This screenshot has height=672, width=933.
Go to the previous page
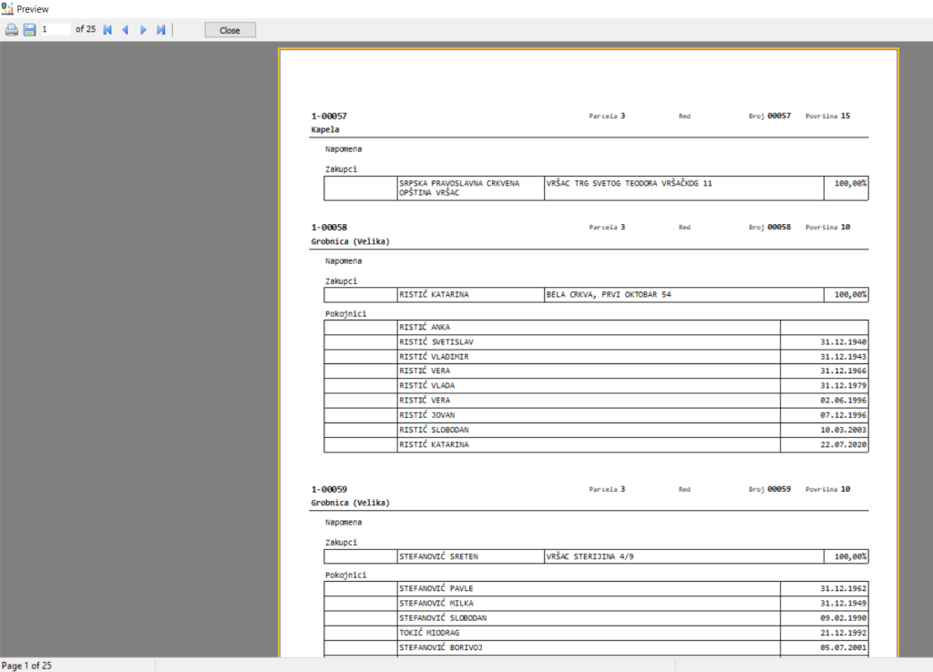(x=125, y=30)
